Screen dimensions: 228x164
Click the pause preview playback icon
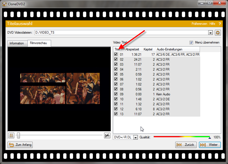click(x=11, y=136)
